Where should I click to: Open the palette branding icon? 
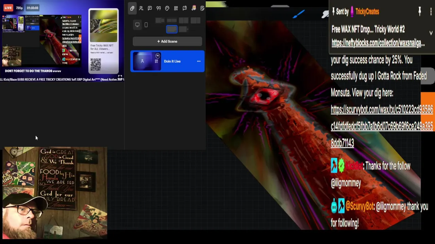pos(167,8)
